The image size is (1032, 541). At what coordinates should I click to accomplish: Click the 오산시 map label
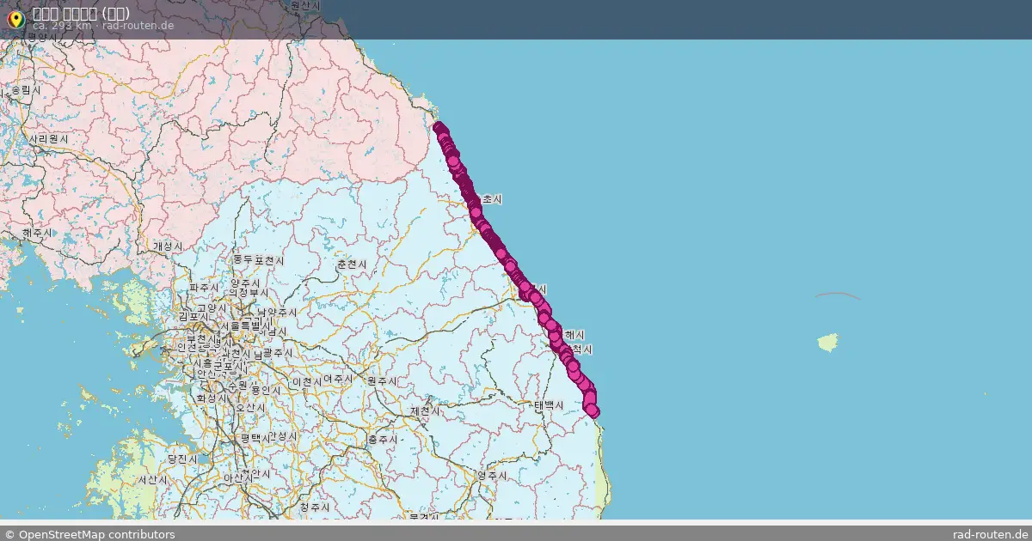point(249,408)
